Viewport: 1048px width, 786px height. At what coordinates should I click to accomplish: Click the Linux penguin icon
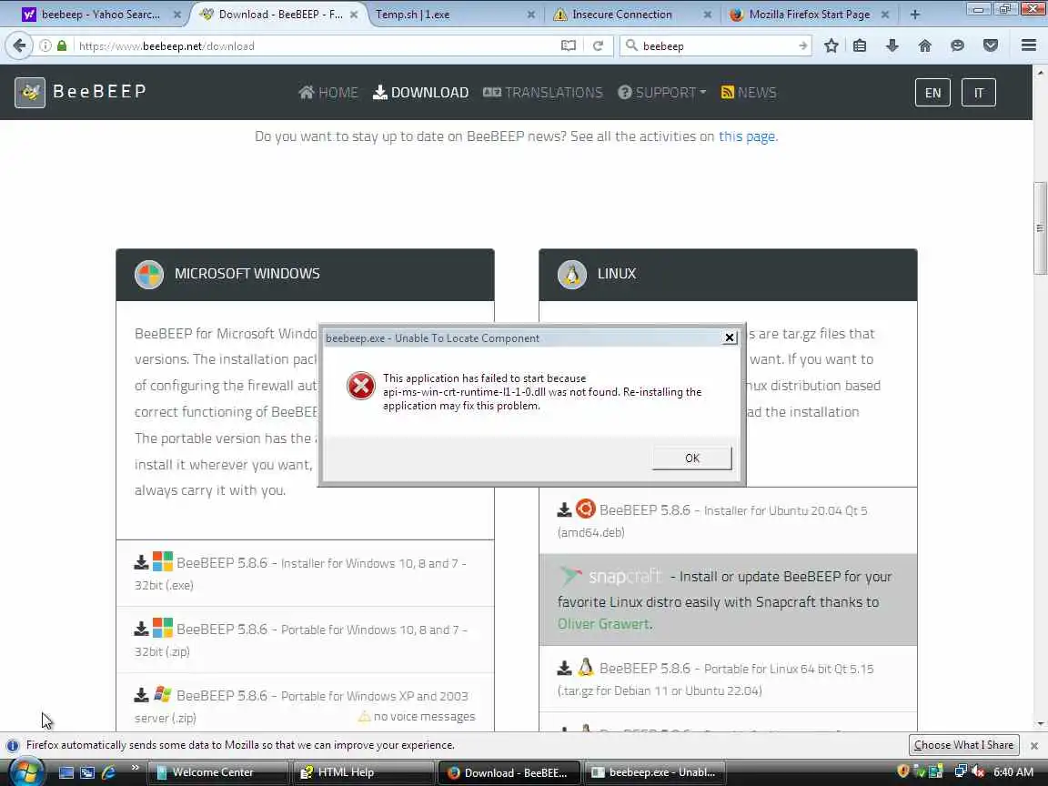571,274
